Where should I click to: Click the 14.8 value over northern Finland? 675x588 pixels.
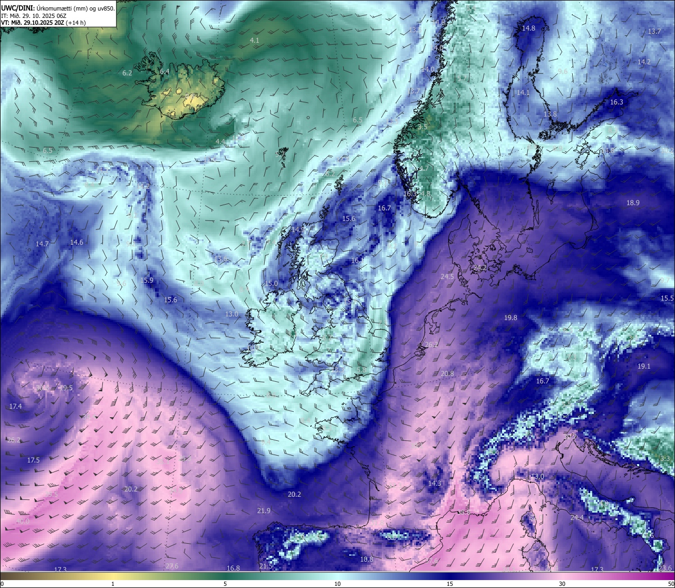click(528, 28)
